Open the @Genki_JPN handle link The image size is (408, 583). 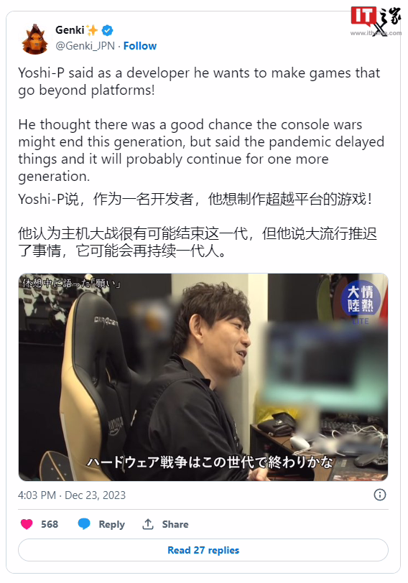pyautogui.click(x=85, y=46)
